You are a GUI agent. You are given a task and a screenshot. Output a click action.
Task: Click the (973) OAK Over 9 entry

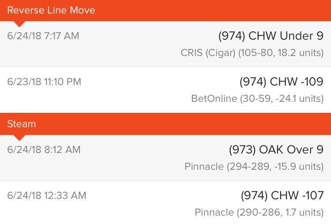click(276, 149)
